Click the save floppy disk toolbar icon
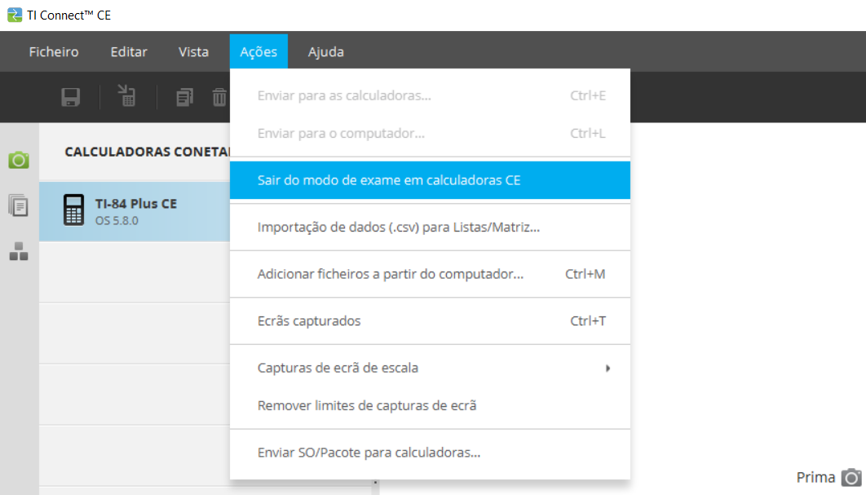Image resolution: width=866 pixels, height=495 pixels. point(71,97)
